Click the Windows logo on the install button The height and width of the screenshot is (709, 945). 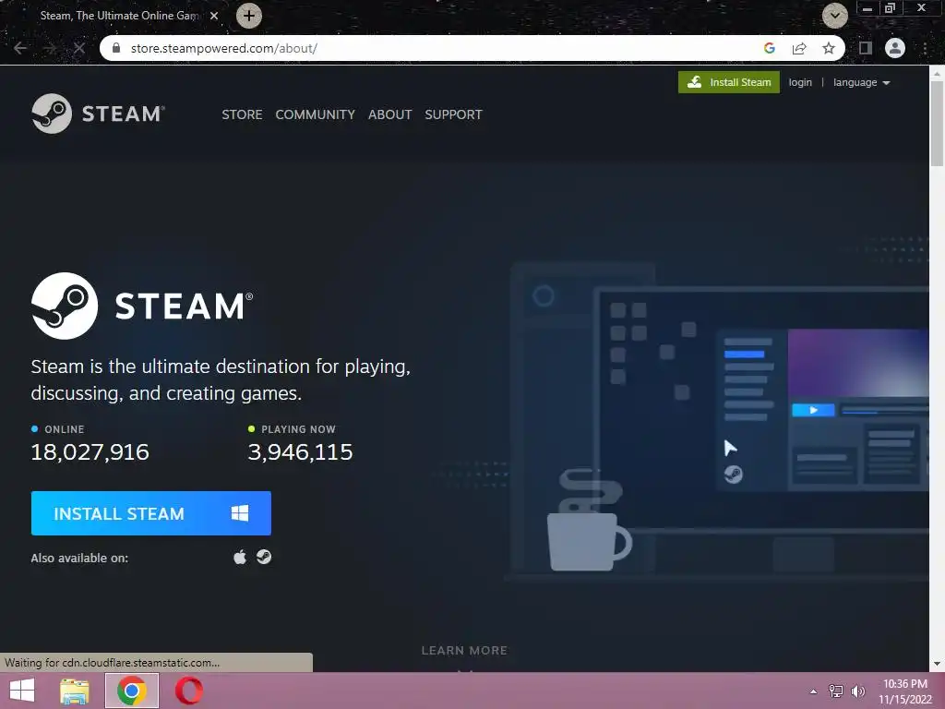click(240, 513)
